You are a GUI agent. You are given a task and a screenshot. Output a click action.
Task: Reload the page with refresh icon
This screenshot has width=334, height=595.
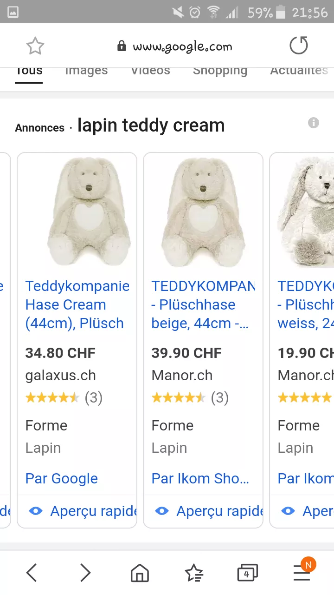[298, 46]
